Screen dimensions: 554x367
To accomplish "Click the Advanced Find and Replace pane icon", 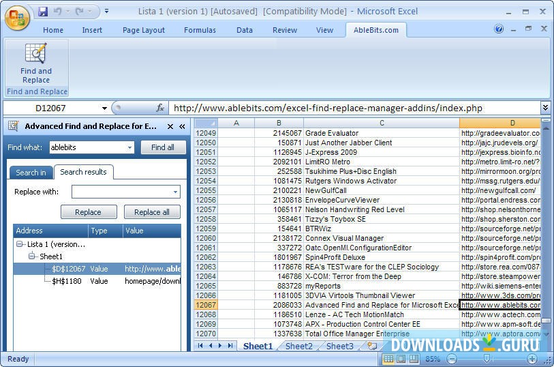I will [14, 126].
